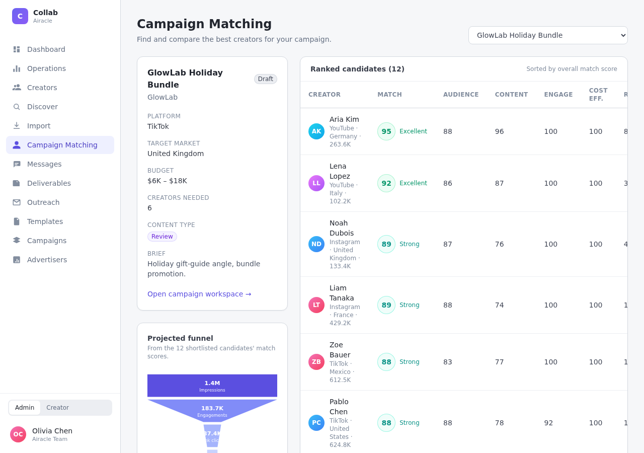The image size is (644, 453).
Task: Click Aria Kim's 95 match score
Action: tap(386, 131)
